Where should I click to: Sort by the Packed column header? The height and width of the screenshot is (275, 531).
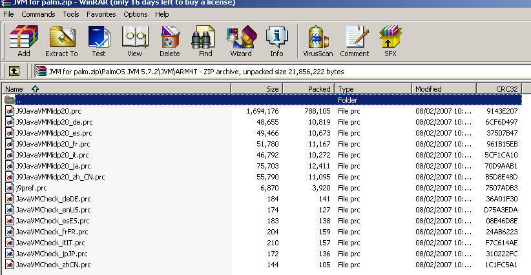[309, 89]
